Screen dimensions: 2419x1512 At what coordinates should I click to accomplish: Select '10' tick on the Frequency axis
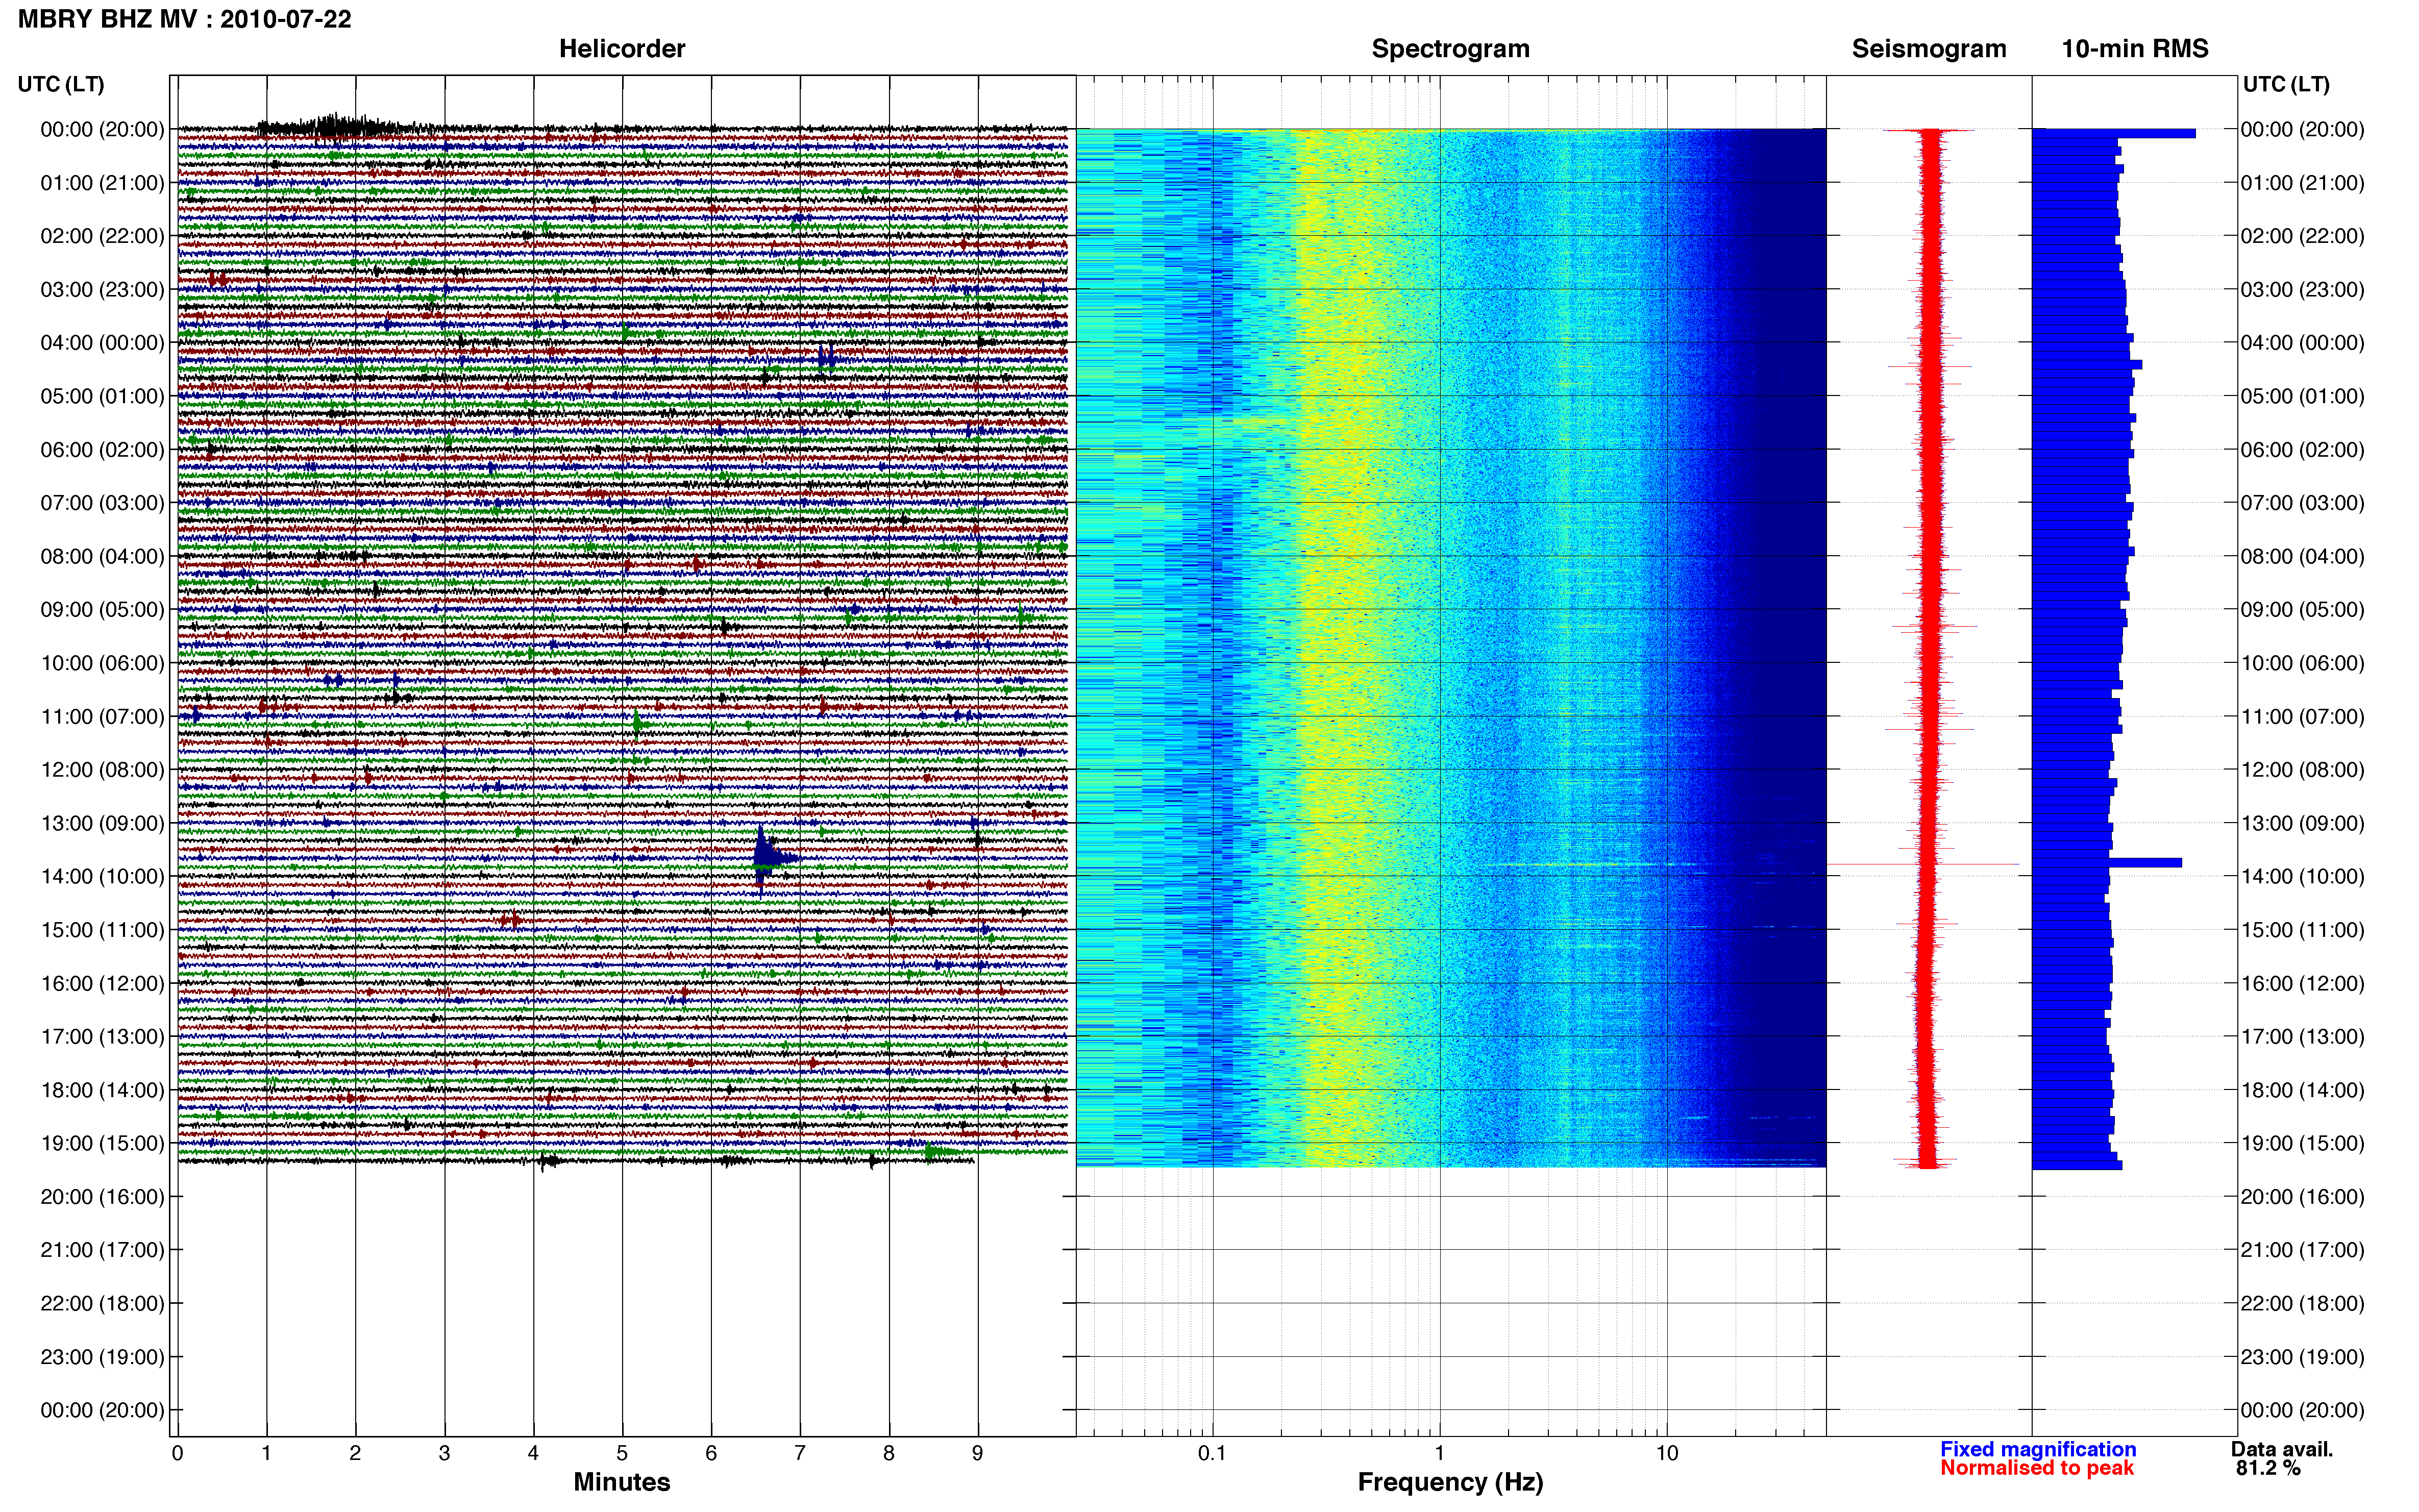pos(1667,1454)
